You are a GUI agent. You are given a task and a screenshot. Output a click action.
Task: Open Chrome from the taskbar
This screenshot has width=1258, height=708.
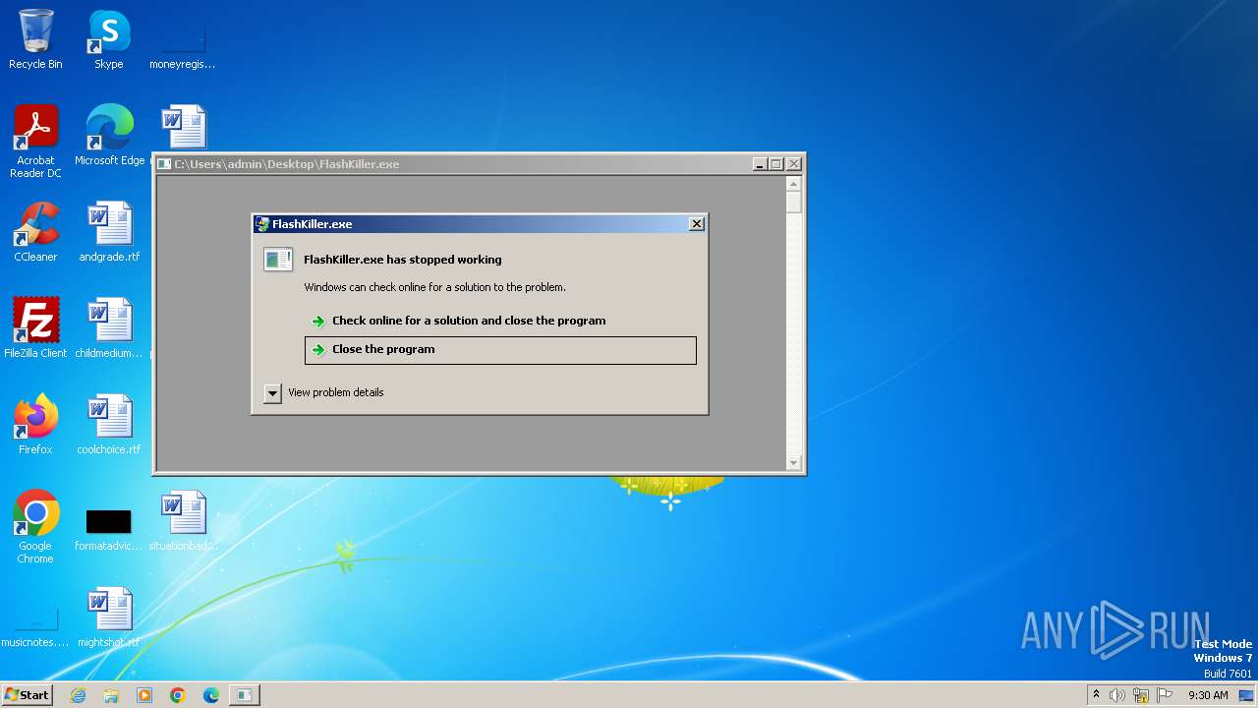coord(178,695)
